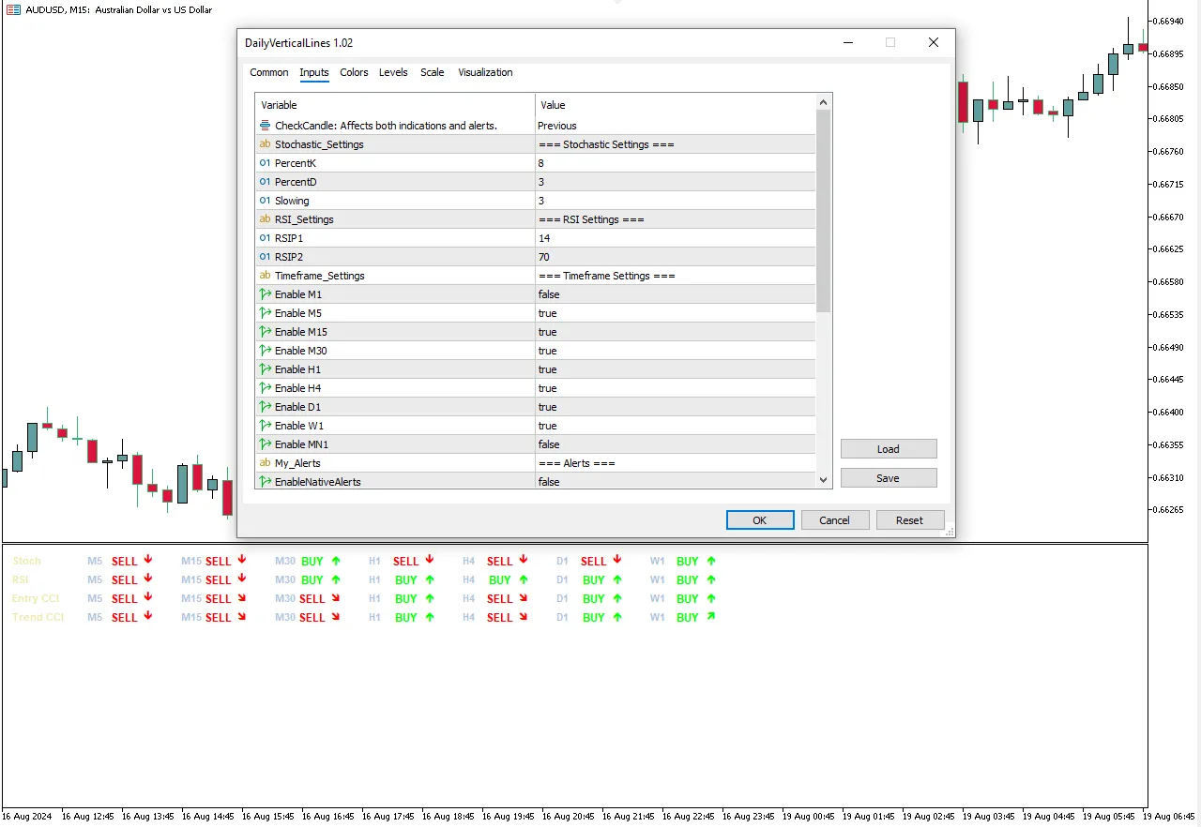Switch to the Colors tab
1201x827 pixels.
[x=354, y=72]
